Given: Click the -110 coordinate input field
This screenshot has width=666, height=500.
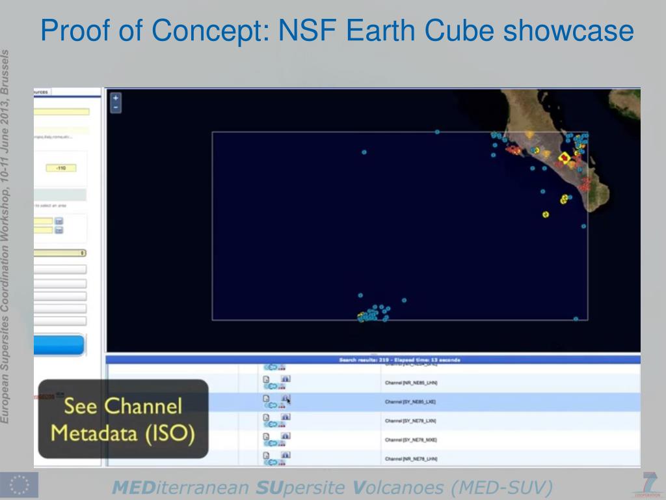Looking at the screenshot, I should coord(61,168).
